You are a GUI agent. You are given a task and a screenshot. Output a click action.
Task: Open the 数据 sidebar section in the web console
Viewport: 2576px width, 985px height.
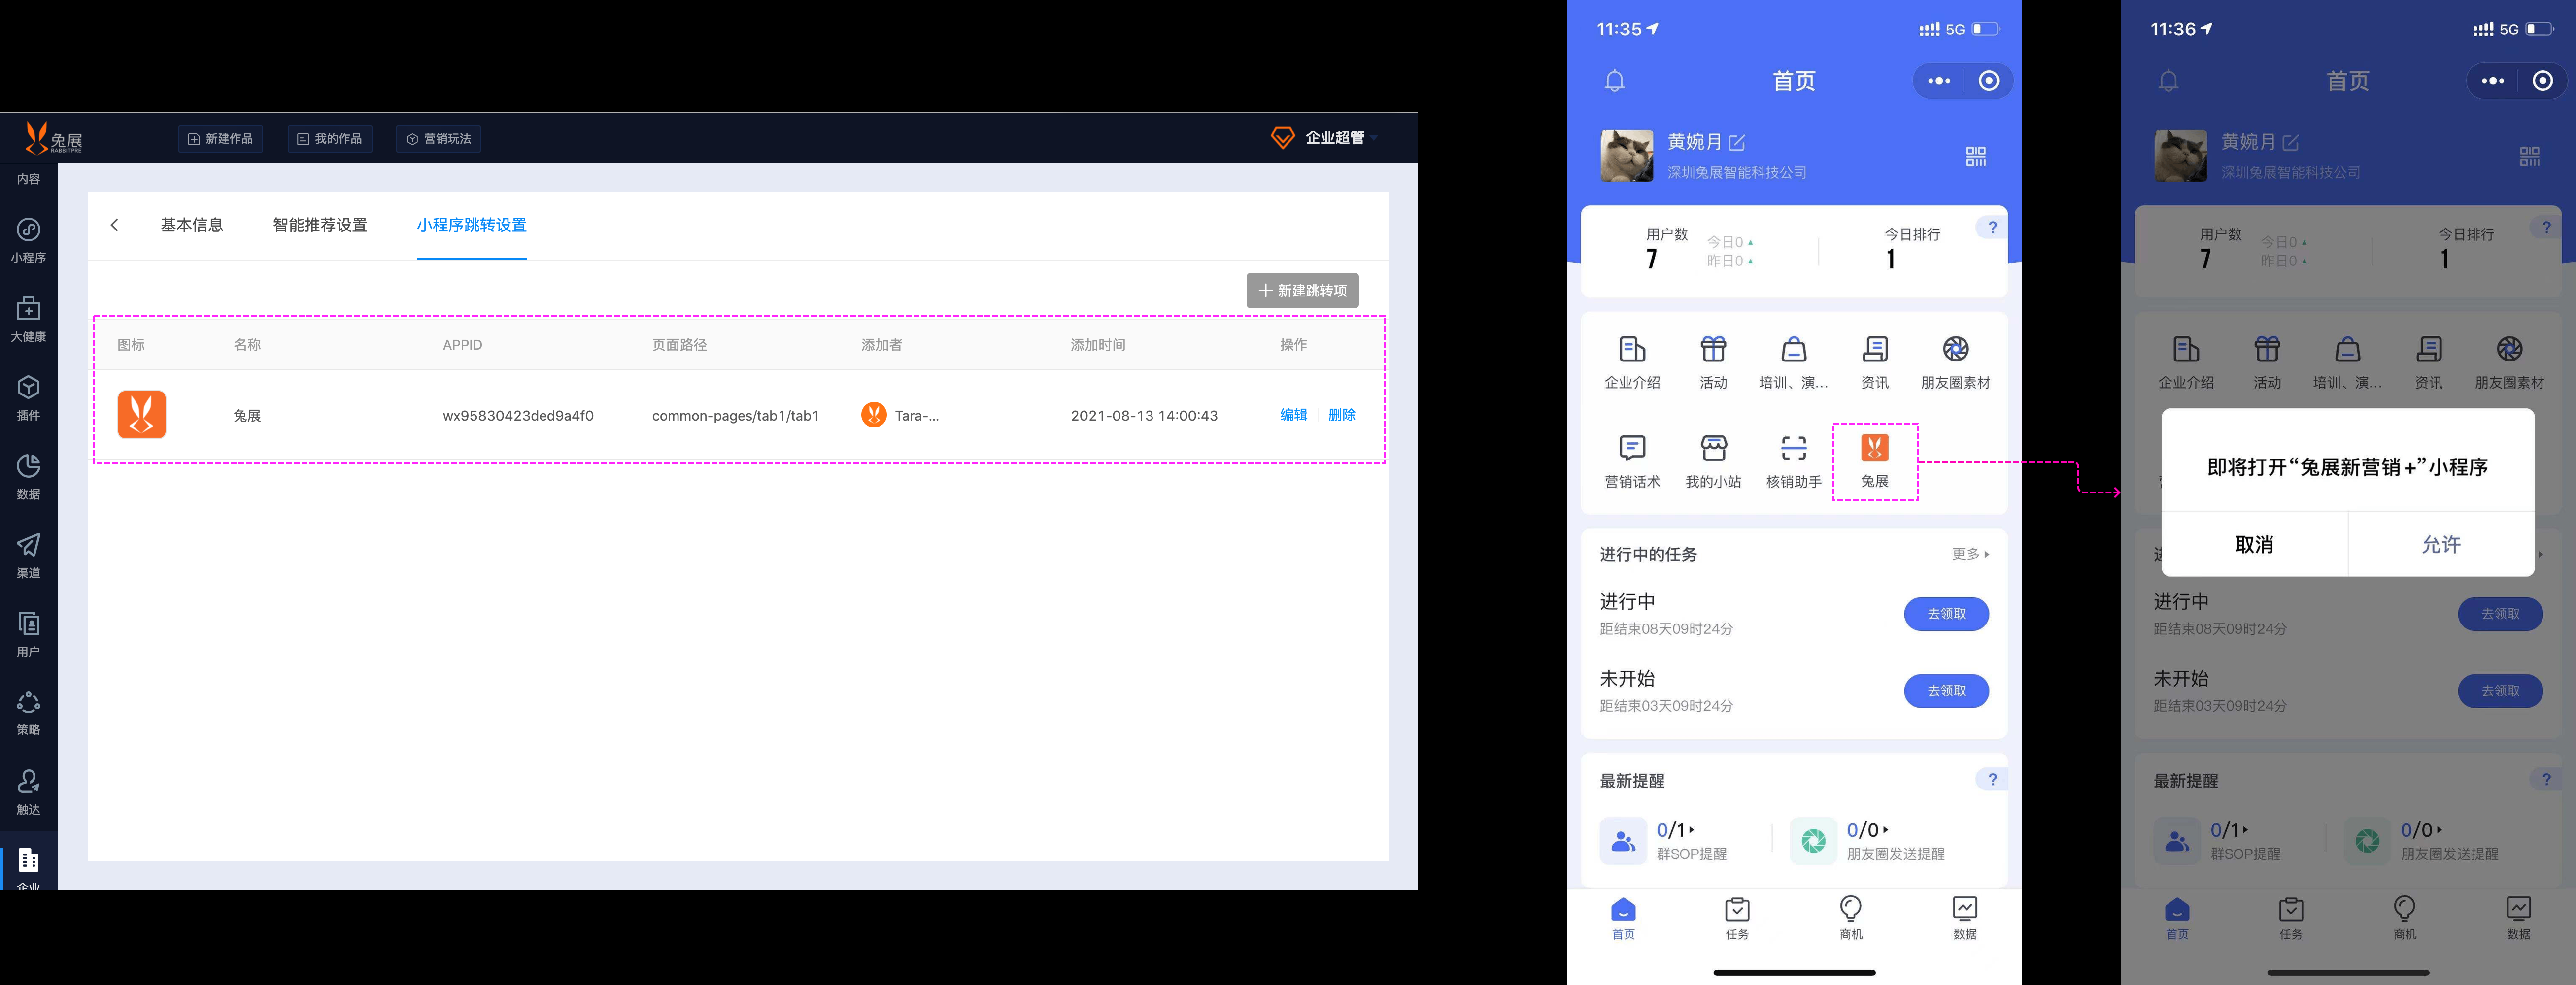point(28,477)
